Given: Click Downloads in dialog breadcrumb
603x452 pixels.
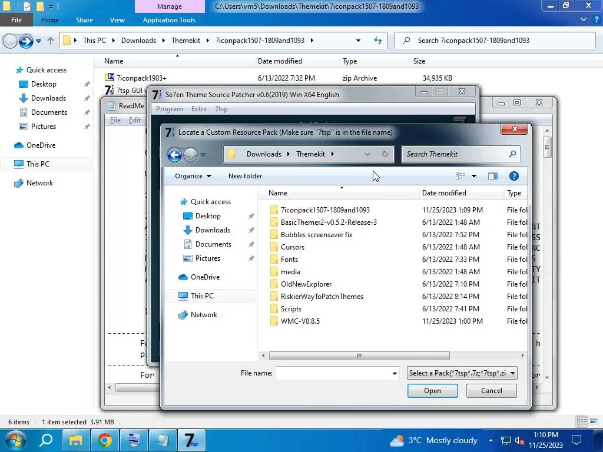Looking at the screenshot, I should coord(264,154).
